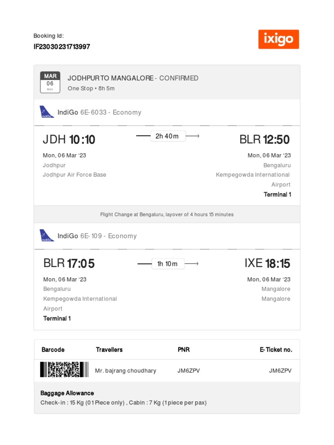
Task: Click the Jodhpur Air Force Base airport text
Action: pyautogui.click(x=74, y=175)
